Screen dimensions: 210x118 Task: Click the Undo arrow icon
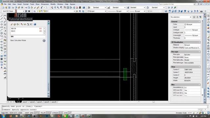tap(42, 8)
